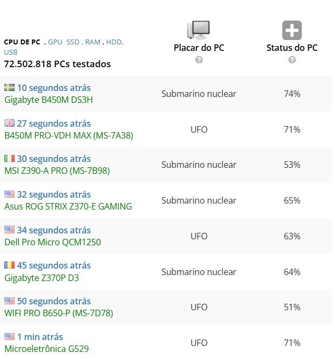
Task: Open the Microeletrônica G529 link
Action: tap(47, 349)
